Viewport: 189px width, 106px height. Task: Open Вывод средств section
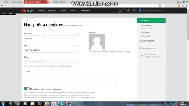147,41
